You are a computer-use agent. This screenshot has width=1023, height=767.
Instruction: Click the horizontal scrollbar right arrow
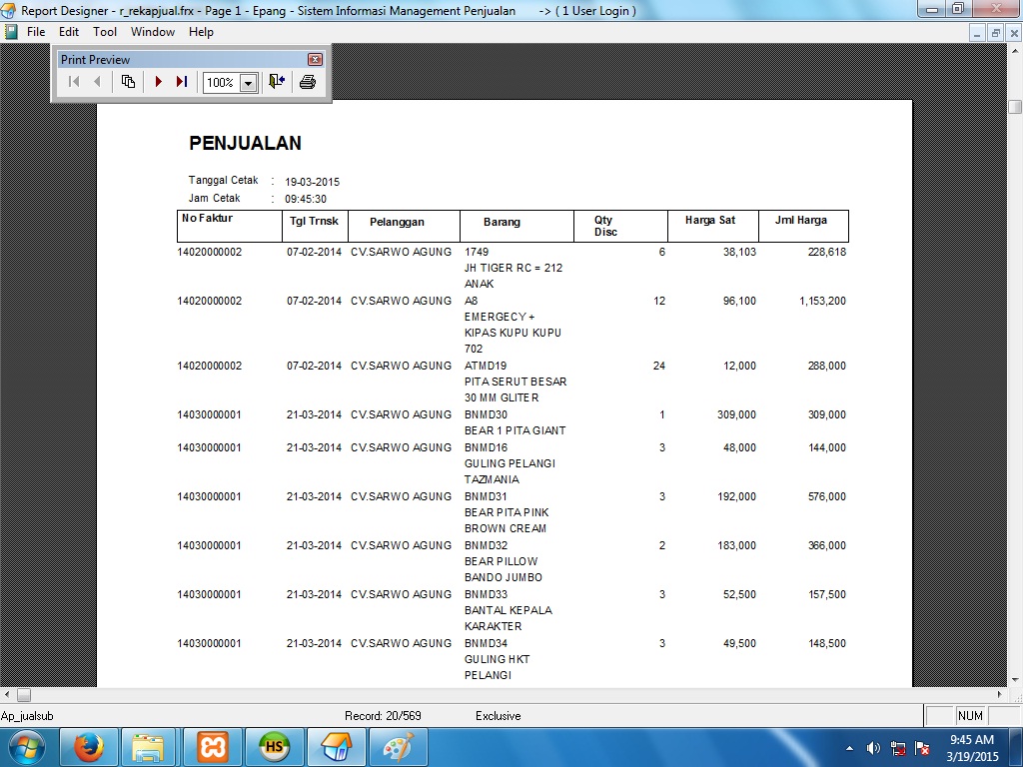pyautogui.click(x=998, y=694)
